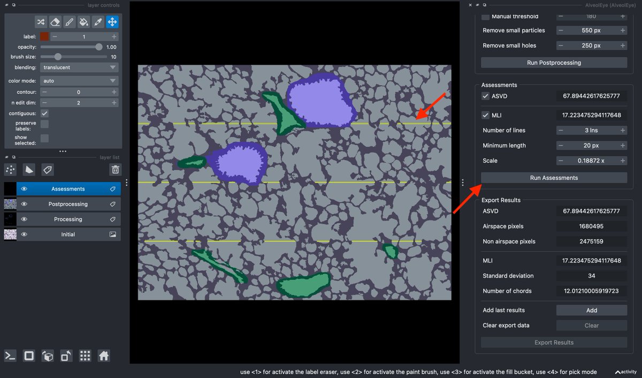Viewport: 642px width, 378px height.
Task: Activate the label eraser tool
Action: (x=55, y=22)
